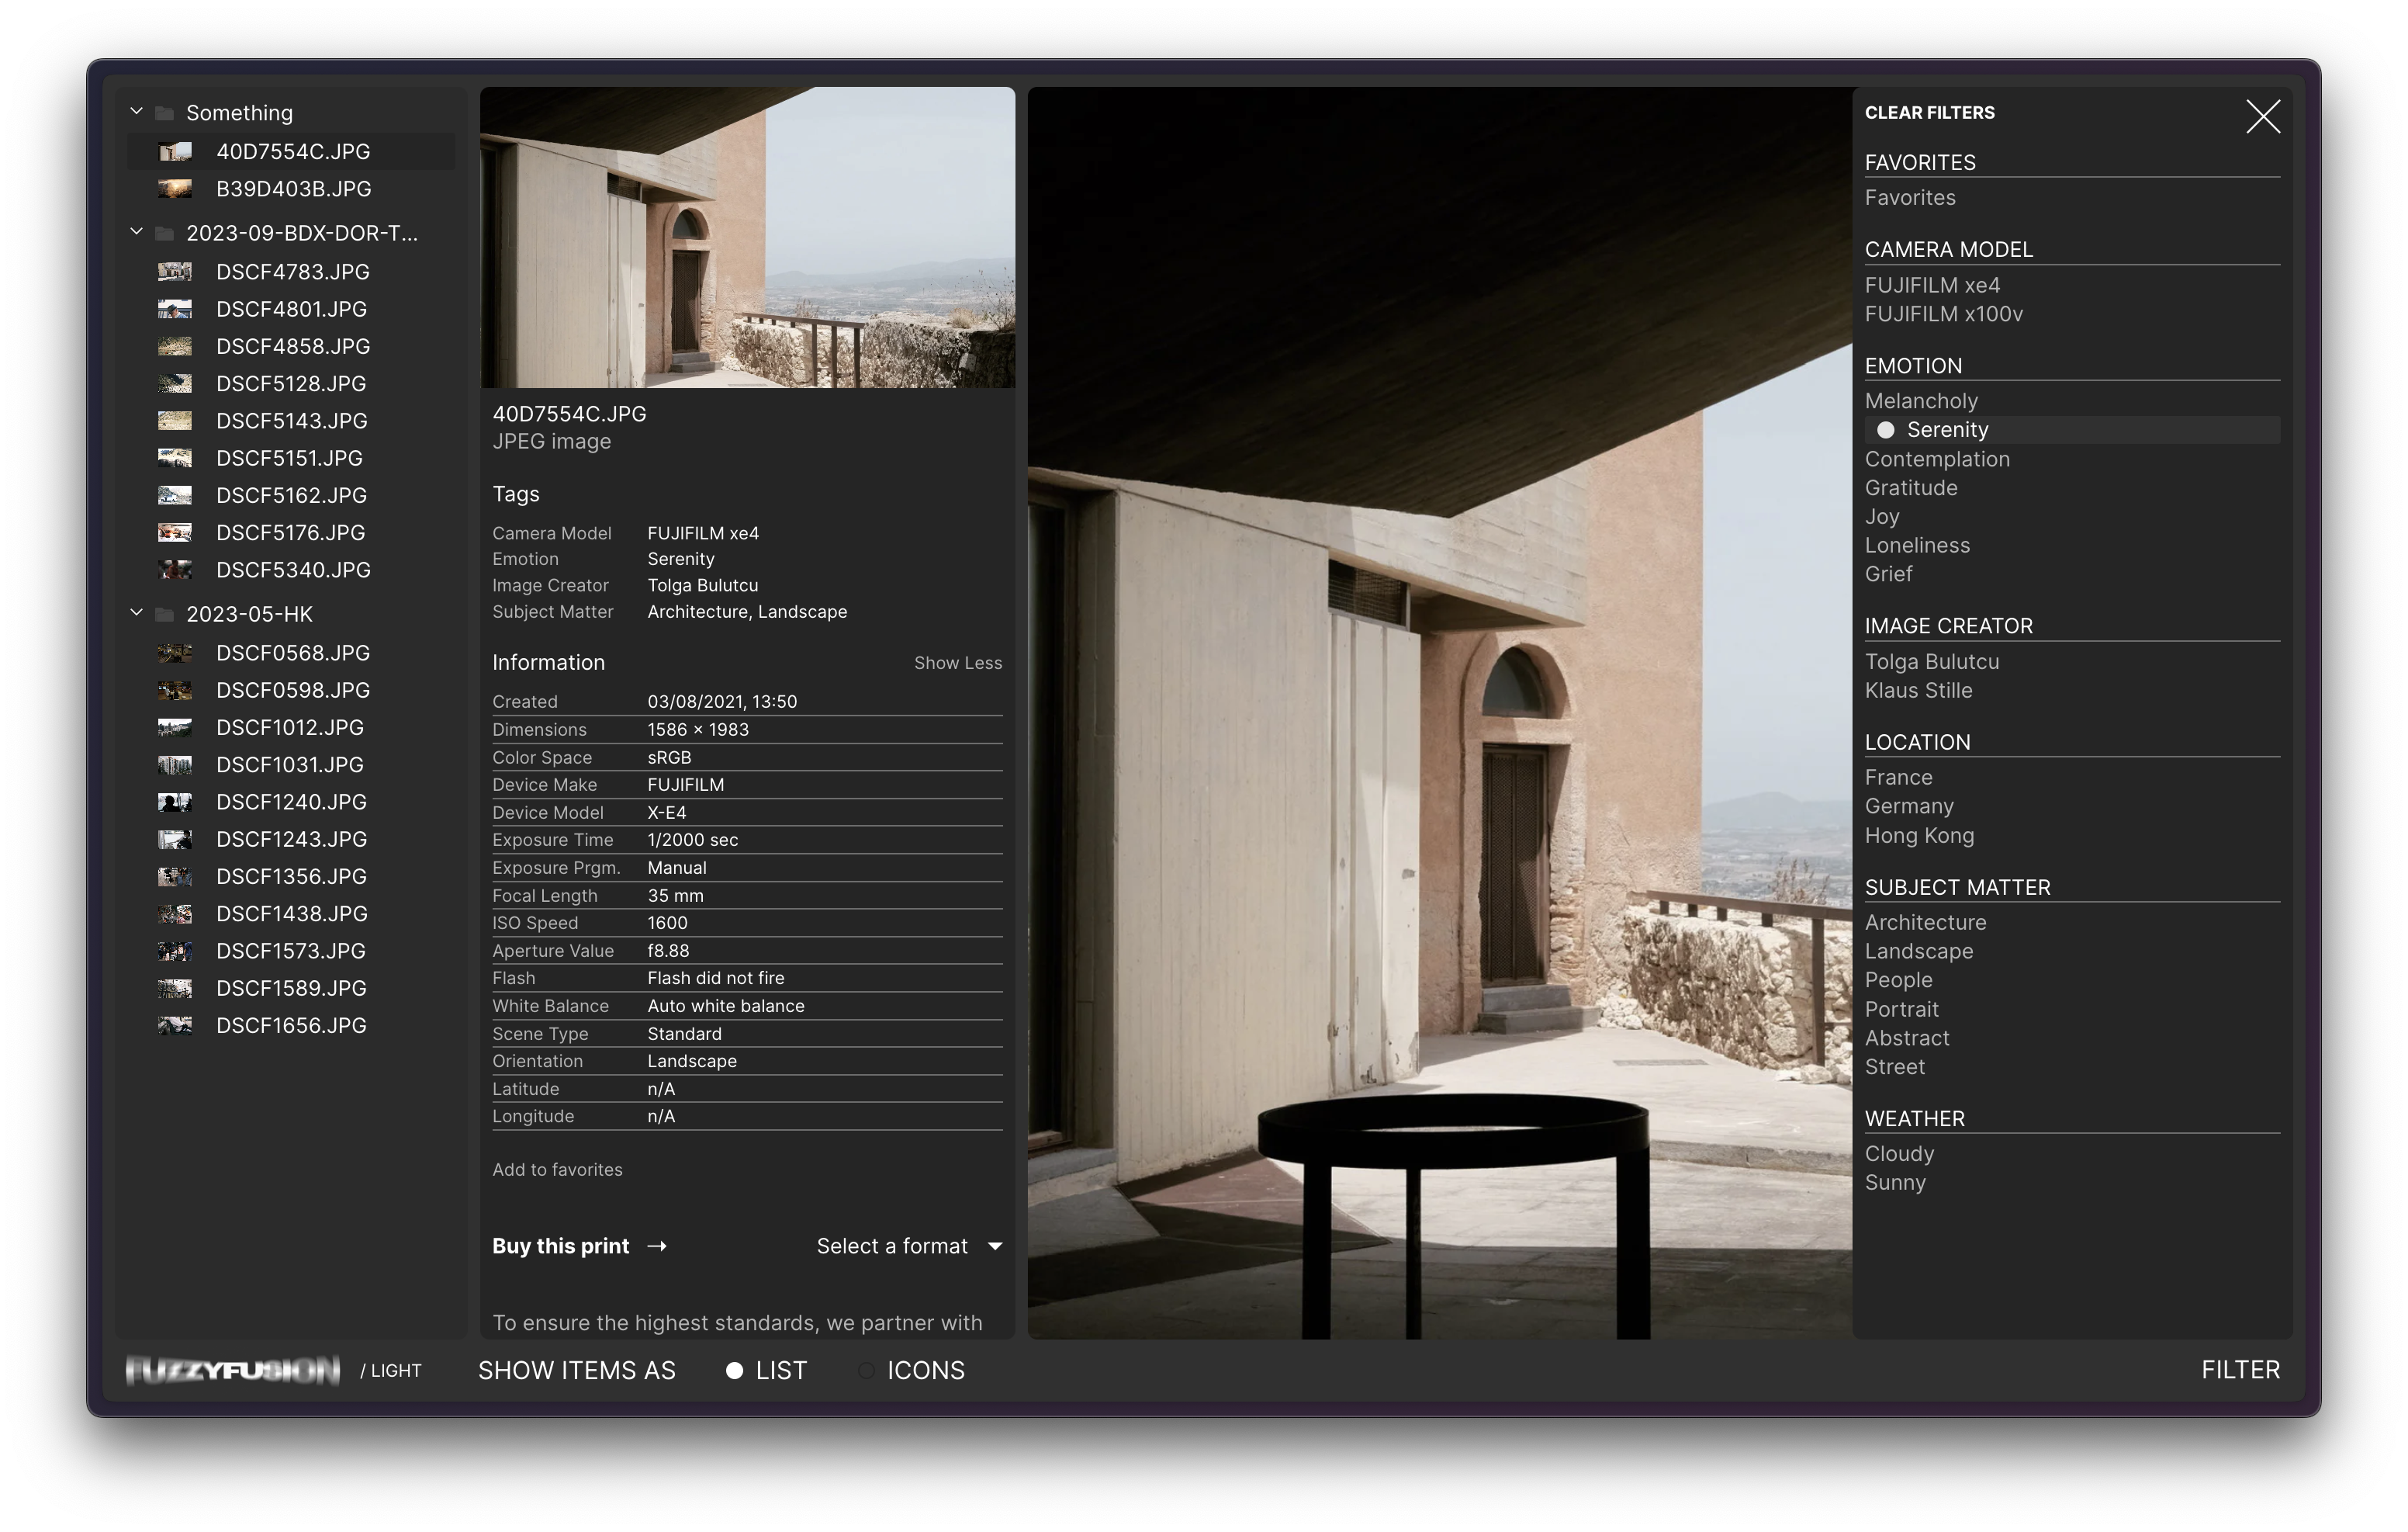Close the filters panel with X icon
The height and width of the screenshot is (1532, 2408).
2262,117
